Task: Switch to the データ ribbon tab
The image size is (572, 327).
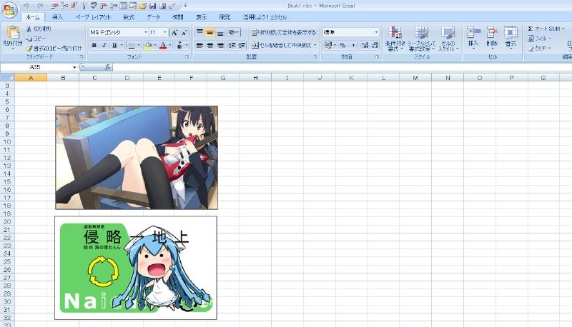Action: point(153,17)
